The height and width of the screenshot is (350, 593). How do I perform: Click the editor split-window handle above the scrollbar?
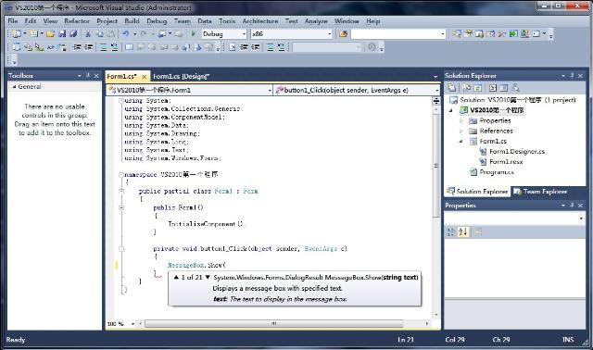tap(436, 101)
